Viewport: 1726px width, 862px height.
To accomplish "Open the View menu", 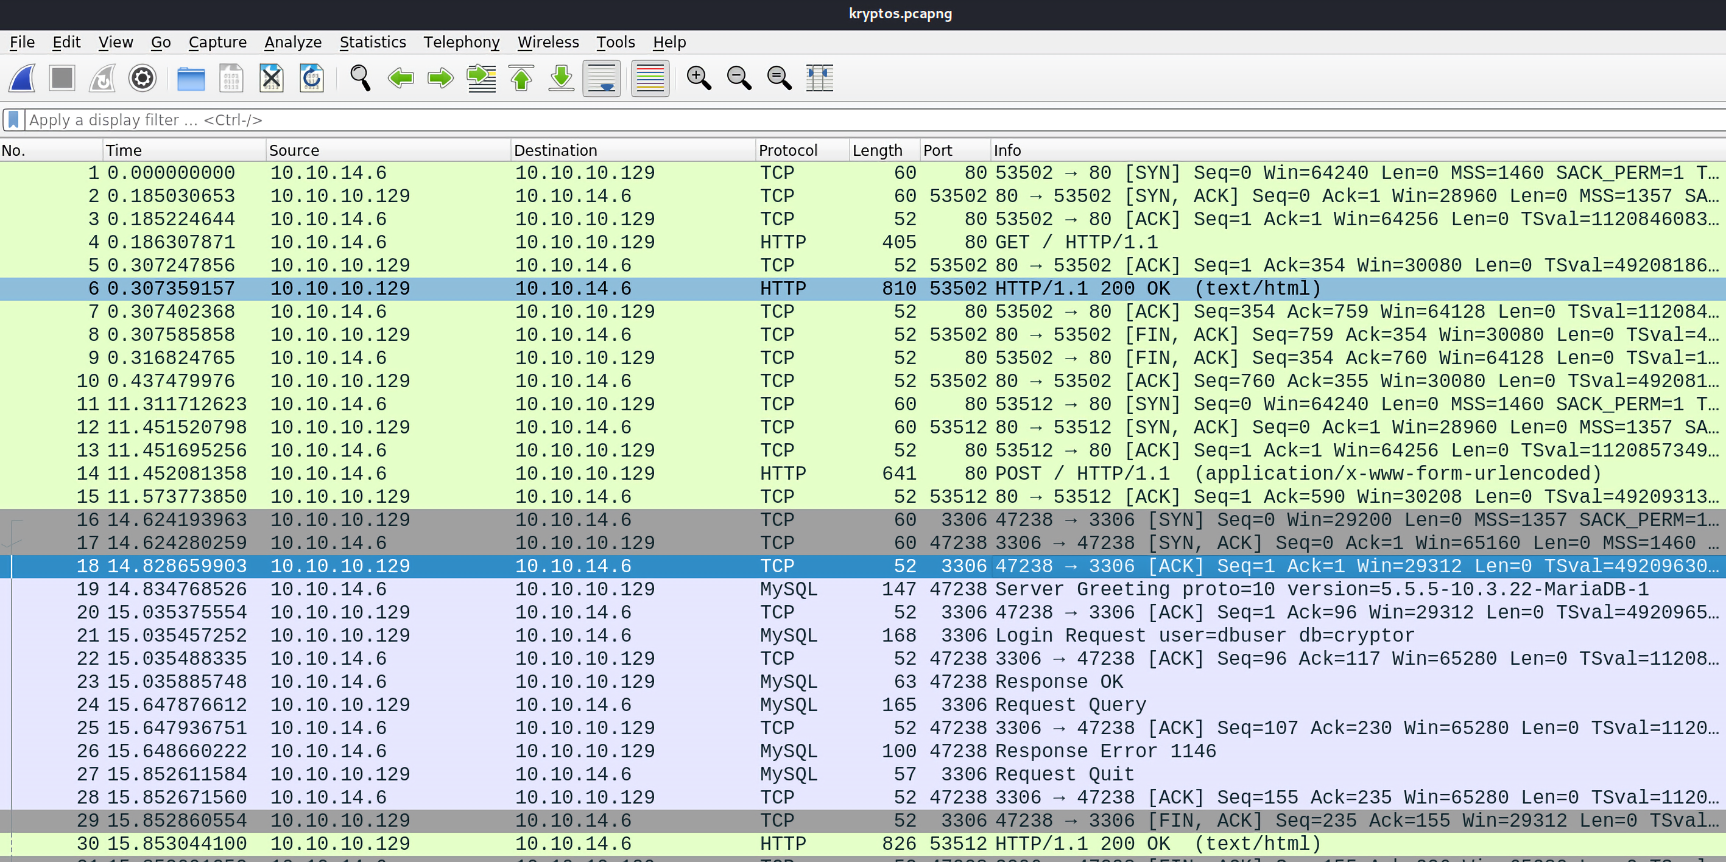I will click(115, 42).
